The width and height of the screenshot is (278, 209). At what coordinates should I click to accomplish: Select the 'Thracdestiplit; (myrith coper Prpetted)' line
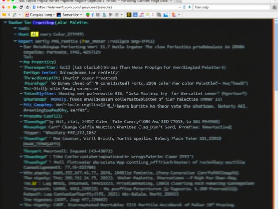[x=70, y=78]
